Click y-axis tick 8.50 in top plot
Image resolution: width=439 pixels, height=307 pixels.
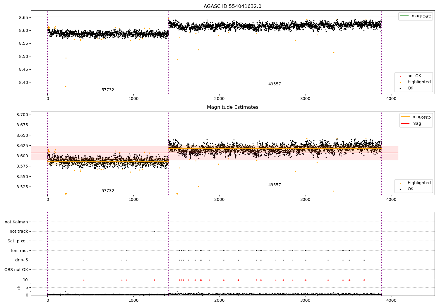23,56
